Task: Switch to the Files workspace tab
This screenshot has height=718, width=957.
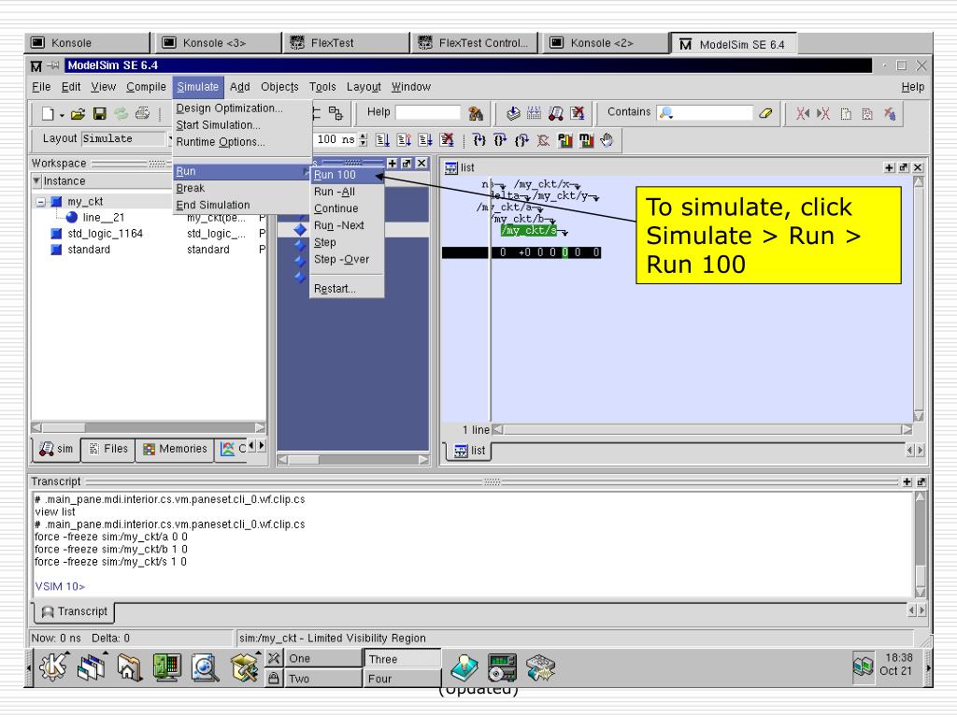Action: pos(108,449)
